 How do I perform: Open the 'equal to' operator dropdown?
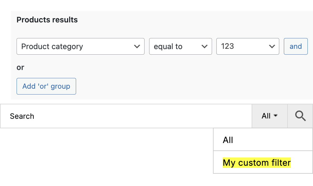[x=180, y=46]
